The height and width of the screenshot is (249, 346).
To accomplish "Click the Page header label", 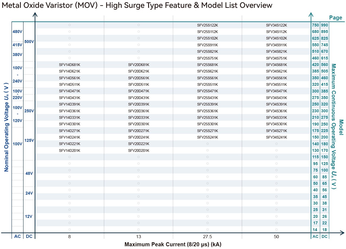I will [x=335, y=18].
